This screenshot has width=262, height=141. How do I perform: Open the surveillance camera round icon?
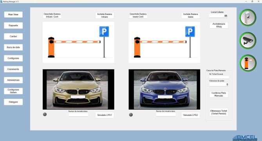pyautogui.click(x=248, y=41)
